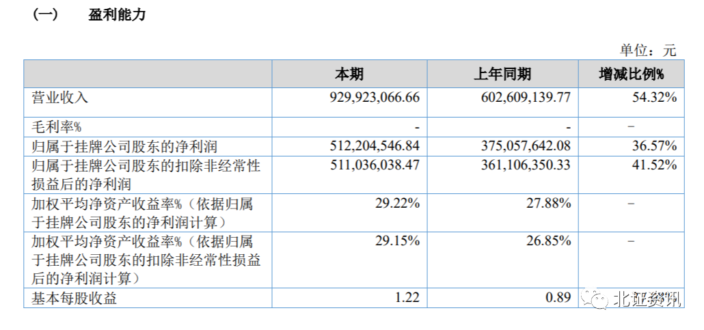Click the 本期 column header
Viewport: 704px width, 330px height.
[x=349, y=74]
